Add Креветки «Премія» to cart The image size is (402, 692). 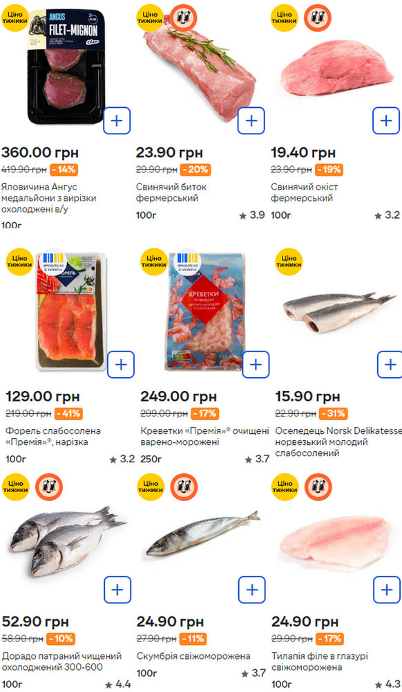(256, 365)
